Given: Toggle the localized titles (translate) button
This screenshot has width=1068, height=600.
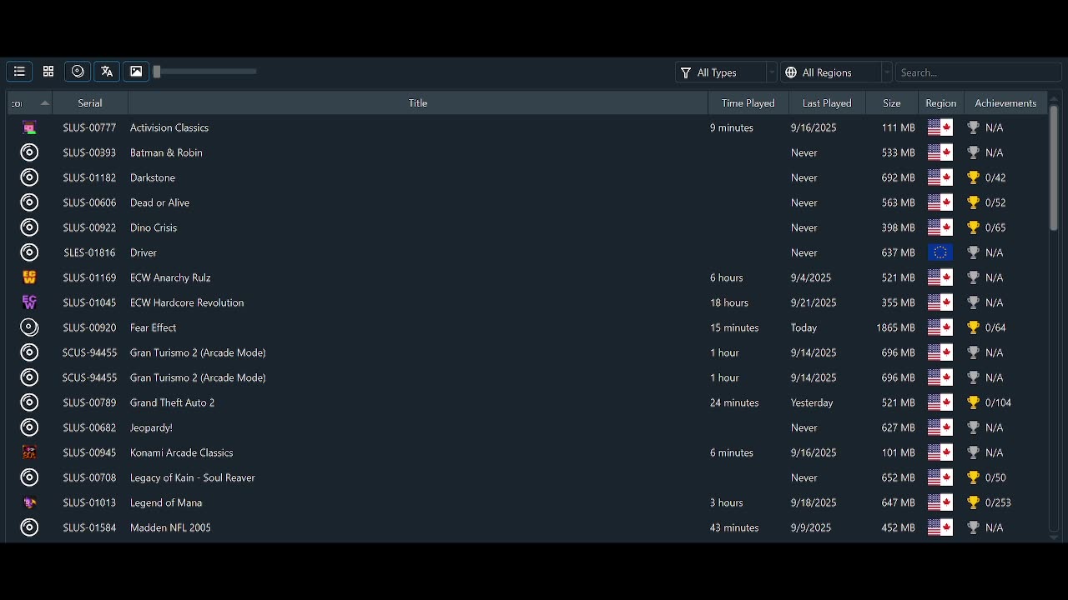Looking at the screenshot, I should [x=107, y=72].
